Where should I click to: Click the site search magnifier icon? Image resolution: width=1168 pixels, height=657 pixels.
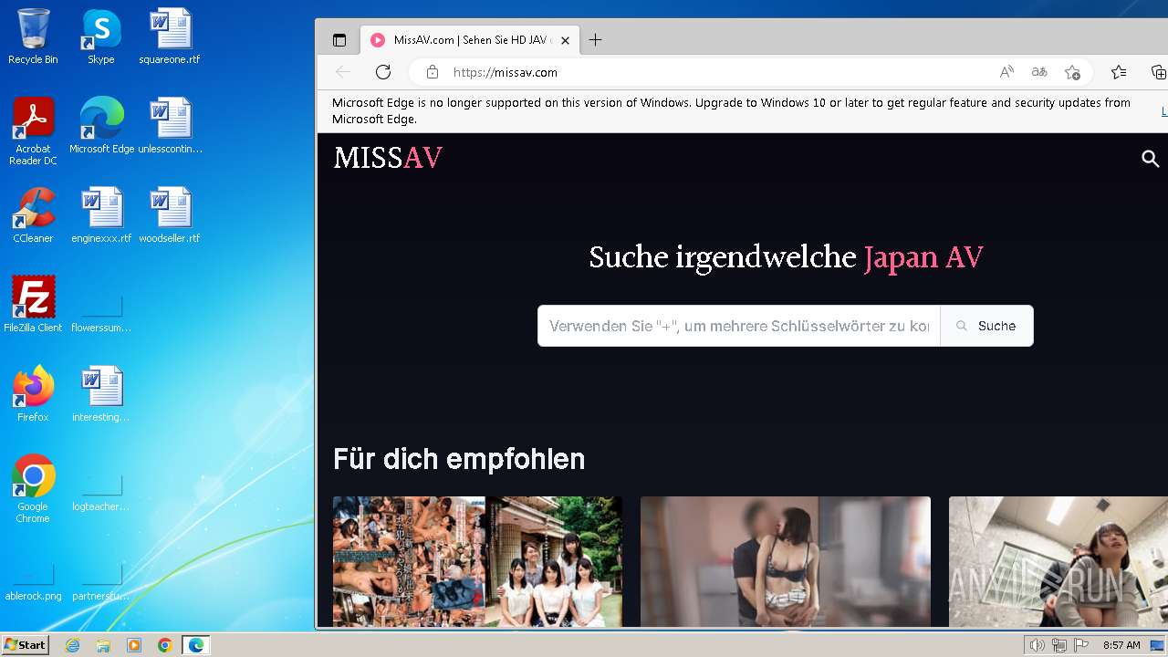pos(1151,159)
